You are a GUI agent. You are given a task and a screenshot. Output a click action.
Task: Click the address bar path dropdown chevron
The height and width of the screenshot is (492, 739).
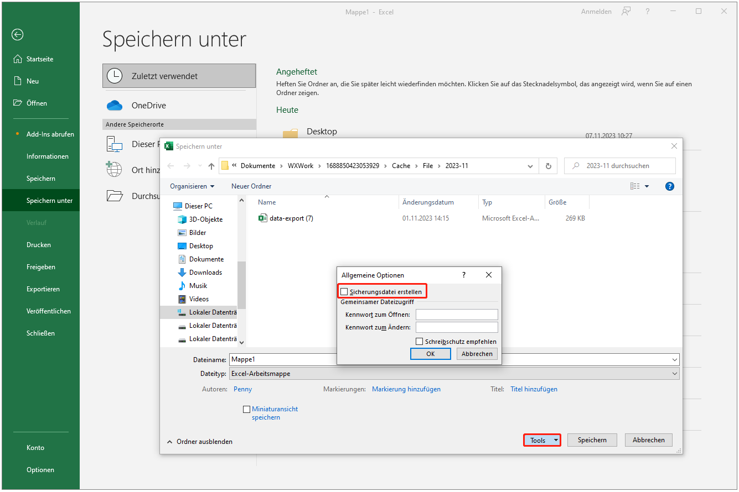pyautogui.click(x=530, y=166)
